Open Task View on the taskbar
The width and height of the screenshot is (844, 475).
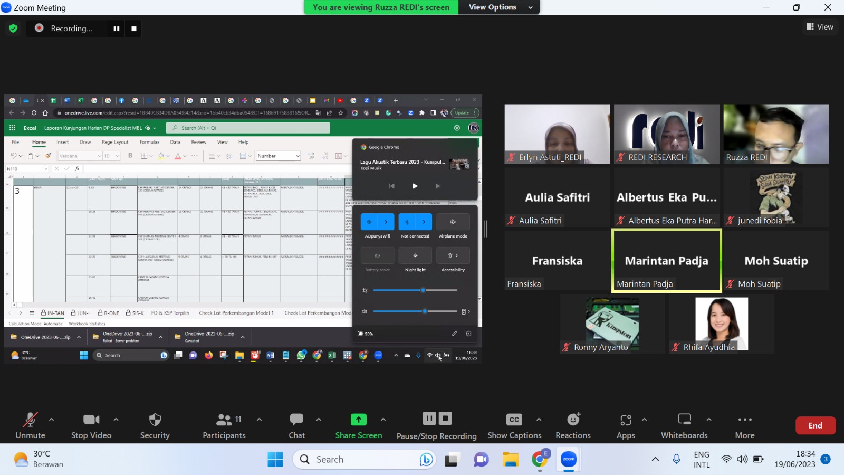(x=452, y=460)
